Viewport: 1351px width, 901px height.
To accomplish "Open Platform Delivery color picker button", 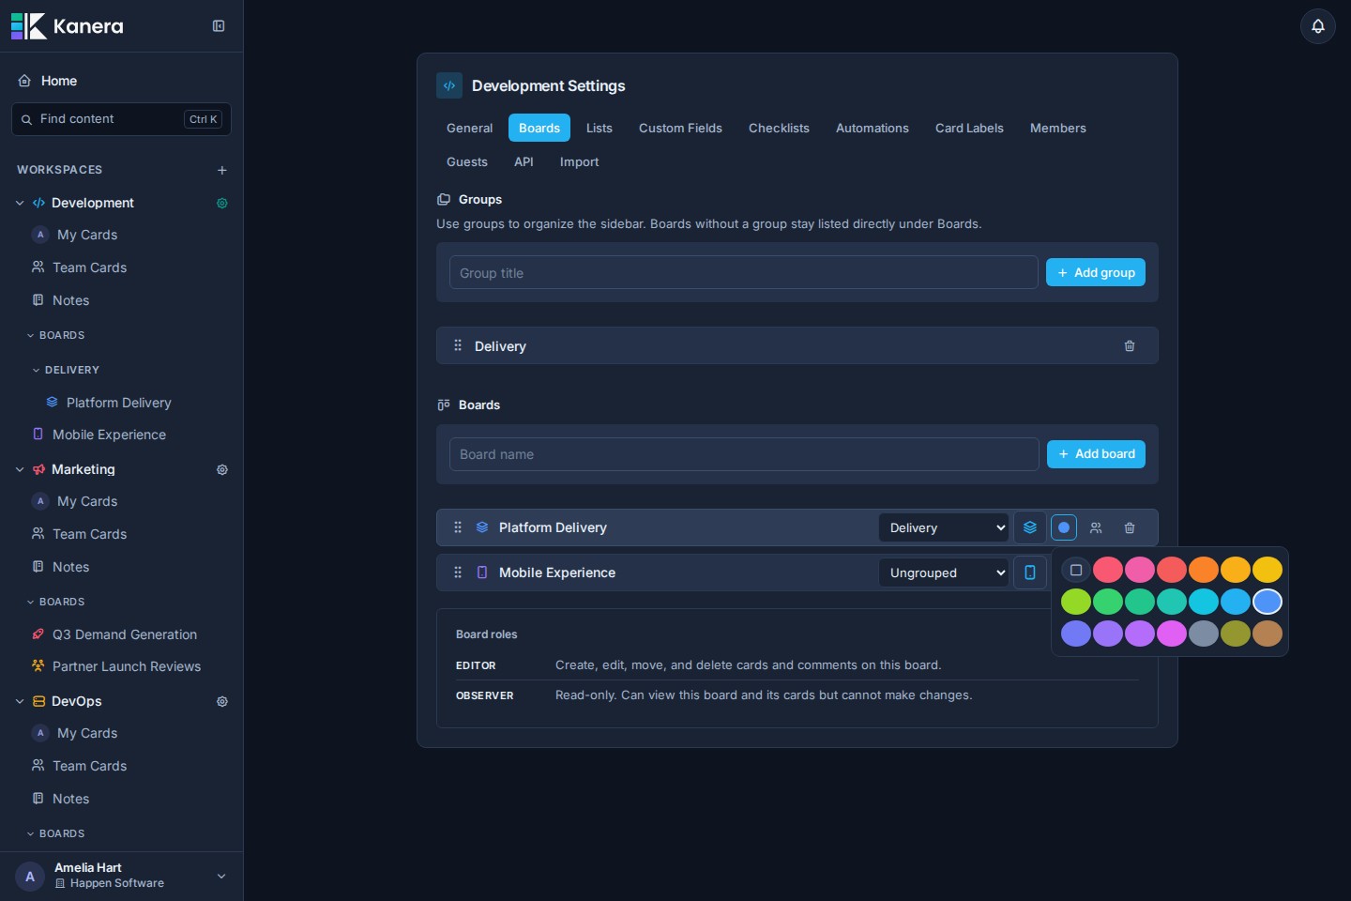I will click(x=1064, y=527).
